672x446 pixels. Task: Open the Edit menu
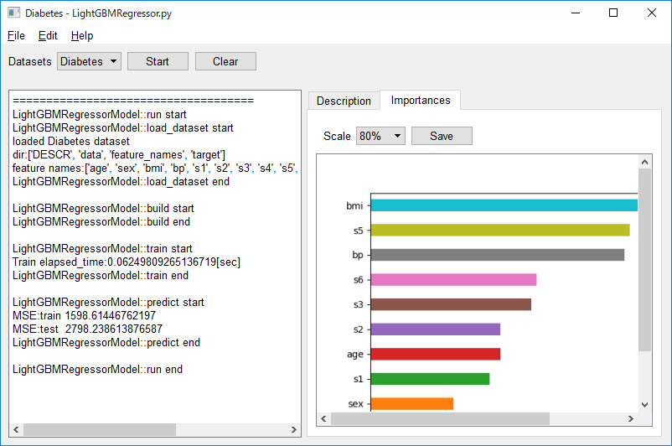pyautogui.click(x=48, y=35)
